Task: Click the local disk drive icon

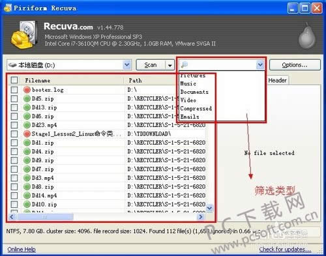Action: (12, 65)
